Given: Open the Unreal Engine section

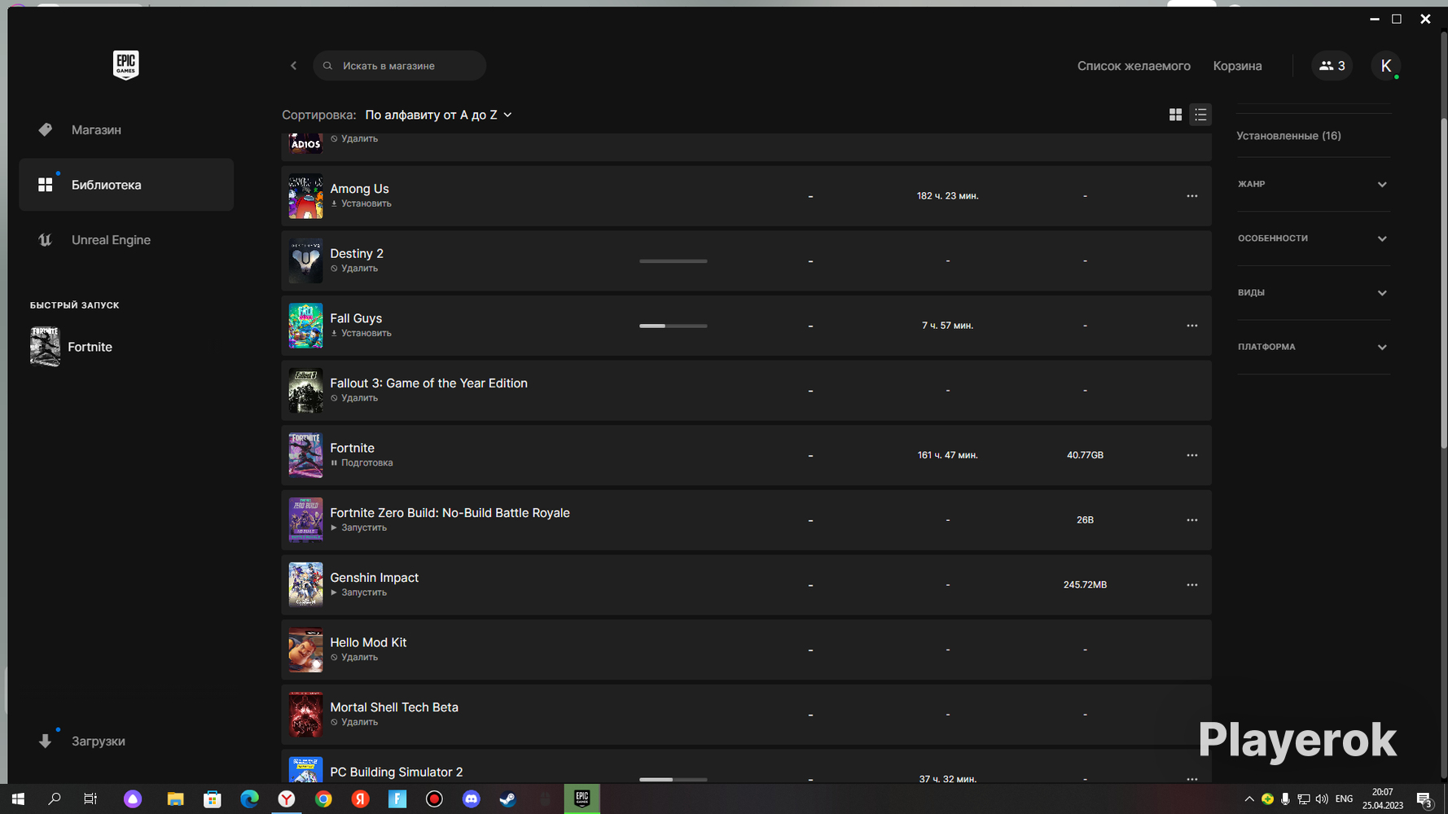Looking at the screenshot, I should click(x=111, y=240).
